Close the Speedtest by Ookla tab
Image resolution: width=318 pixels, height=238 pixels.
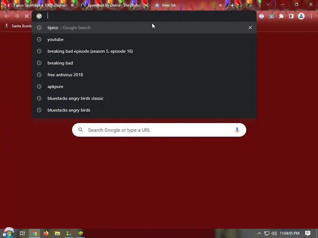click(x=146, y=5)
